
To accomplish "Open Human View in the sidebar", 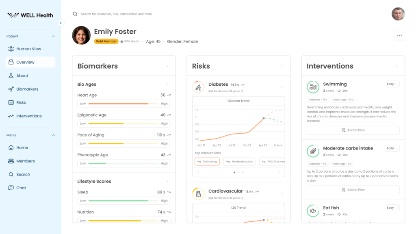I will click(x=28, y=49).
